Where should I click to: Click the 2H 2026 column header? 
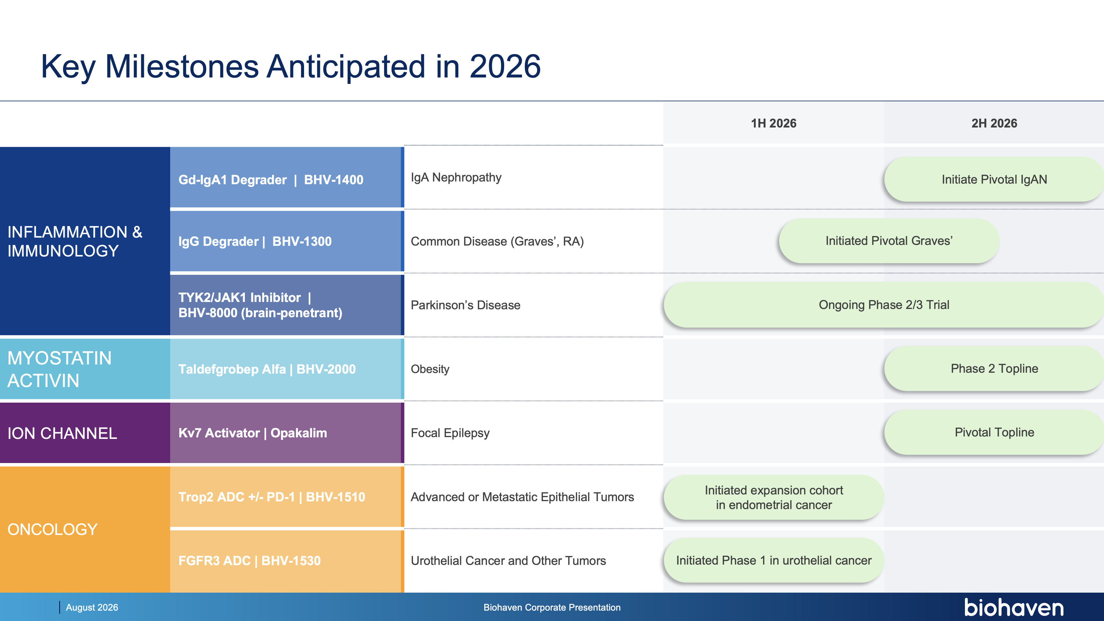[x=994, y=123]
